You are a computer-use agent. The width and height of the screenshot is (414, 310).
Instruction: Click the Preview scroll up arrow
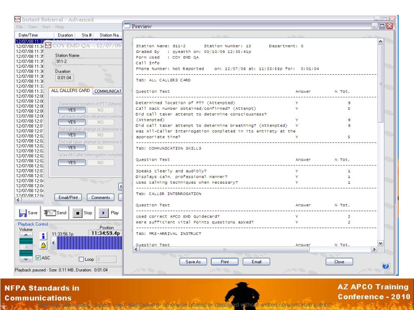click(x=380, y=42)
